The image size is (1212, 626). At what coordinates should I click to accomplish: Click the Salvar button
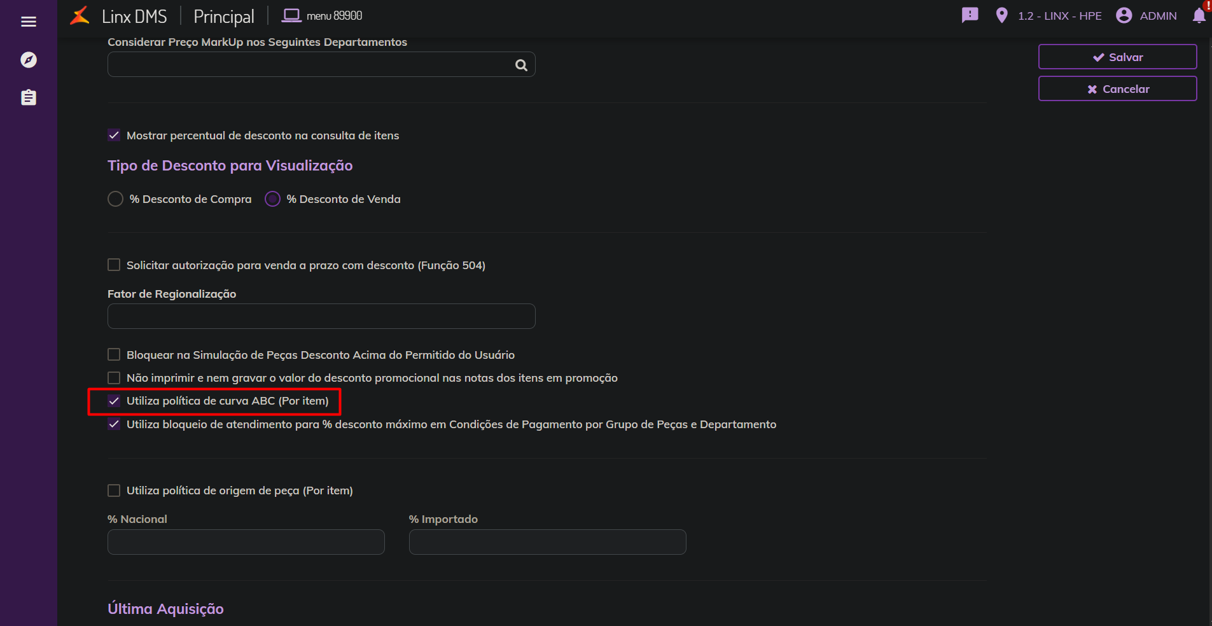coord(1117,57)
